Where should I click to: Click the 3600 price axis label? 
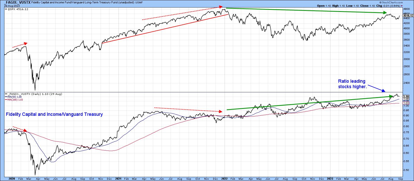[x=406, y=40]
